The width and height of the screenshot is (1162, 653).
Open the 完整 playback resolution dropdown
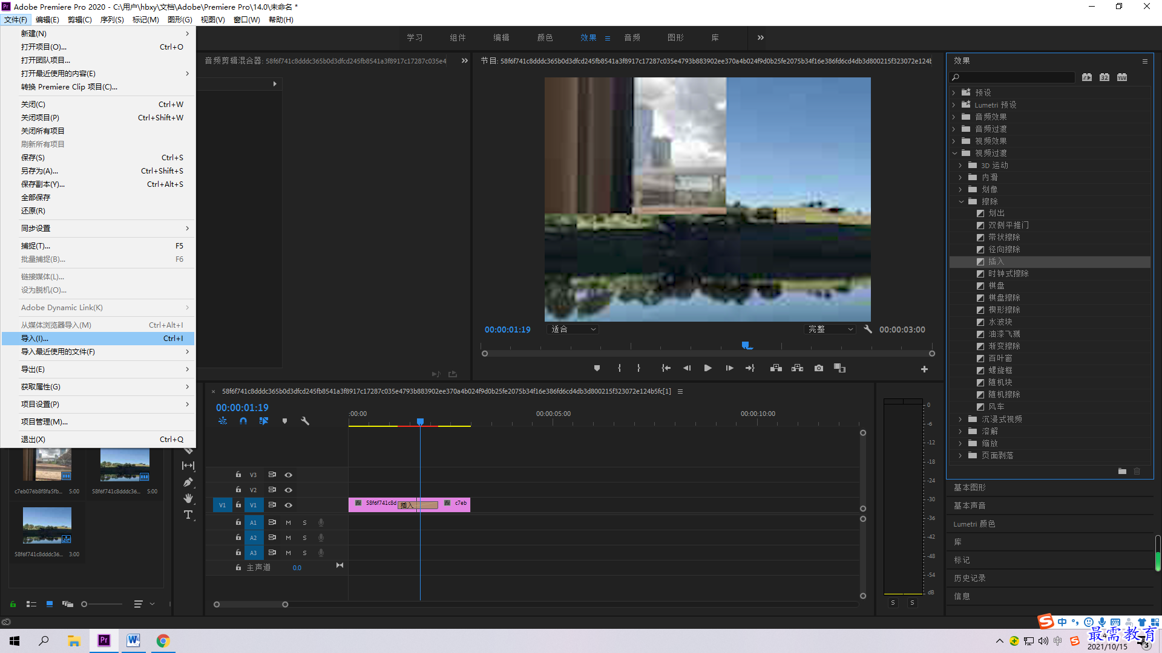(x=830, y=330)
